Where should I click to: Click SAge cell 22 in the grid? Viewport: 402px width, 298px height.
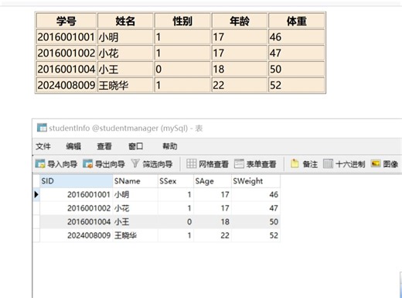pos(213,235)
